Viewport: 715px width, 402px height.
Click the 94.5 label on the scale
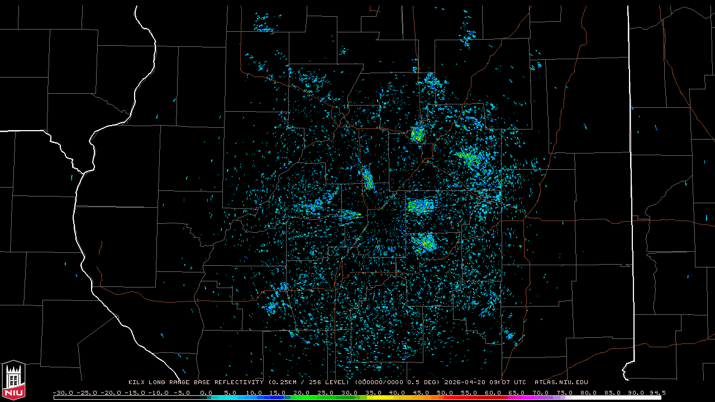pos(656,393)
